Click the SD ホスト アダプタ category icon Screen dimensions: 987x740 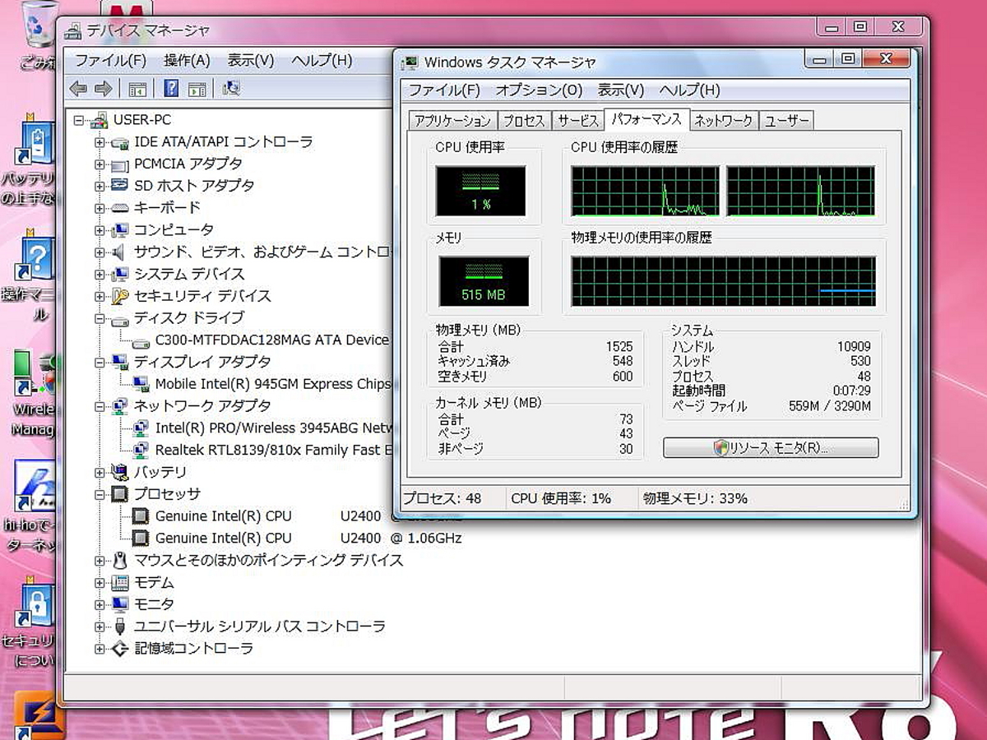[120, 186]
